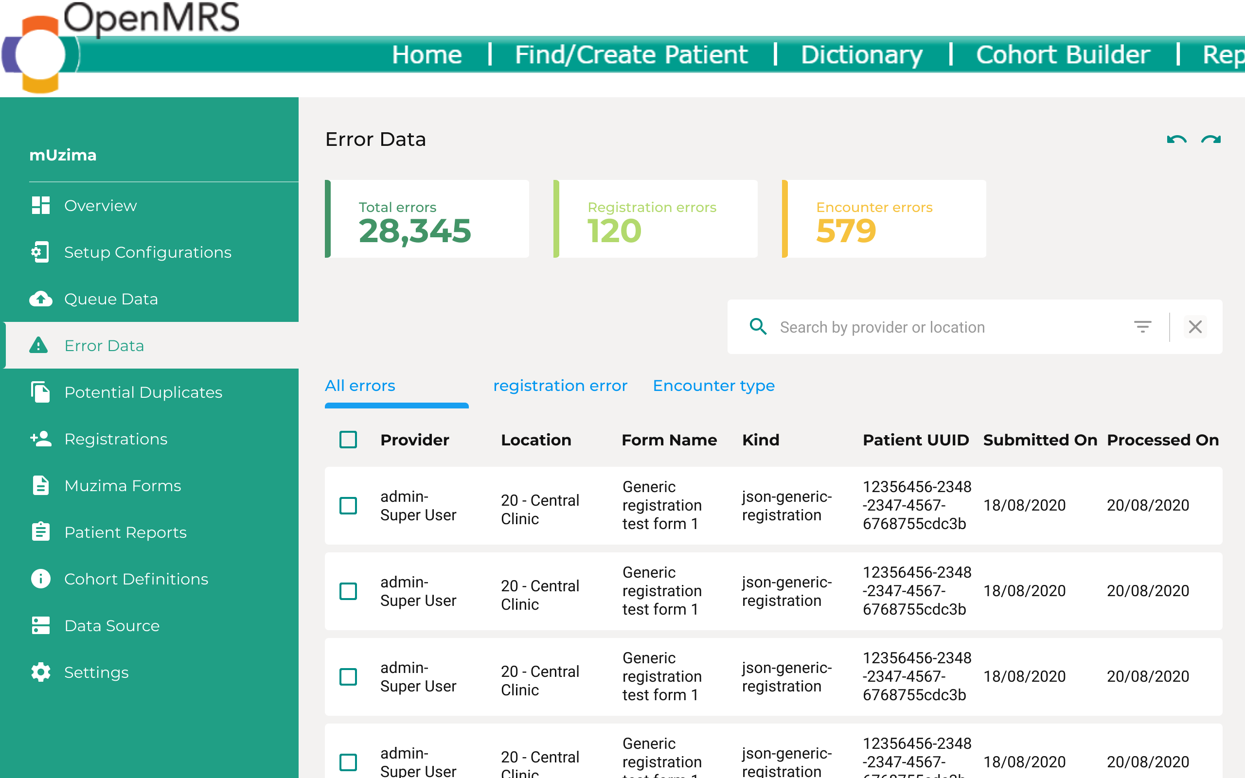This screenshot has height=778, width=1245.
Task: Click the Registrations add-person icon
Action: [x=41, y=439]
